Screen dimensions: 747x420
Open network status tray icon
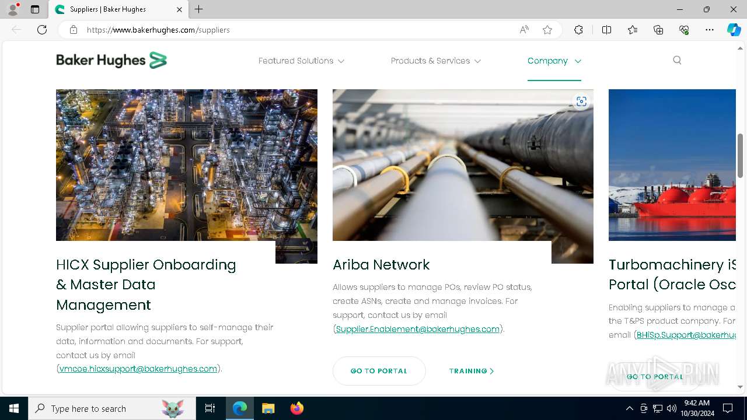pos(658,408)
